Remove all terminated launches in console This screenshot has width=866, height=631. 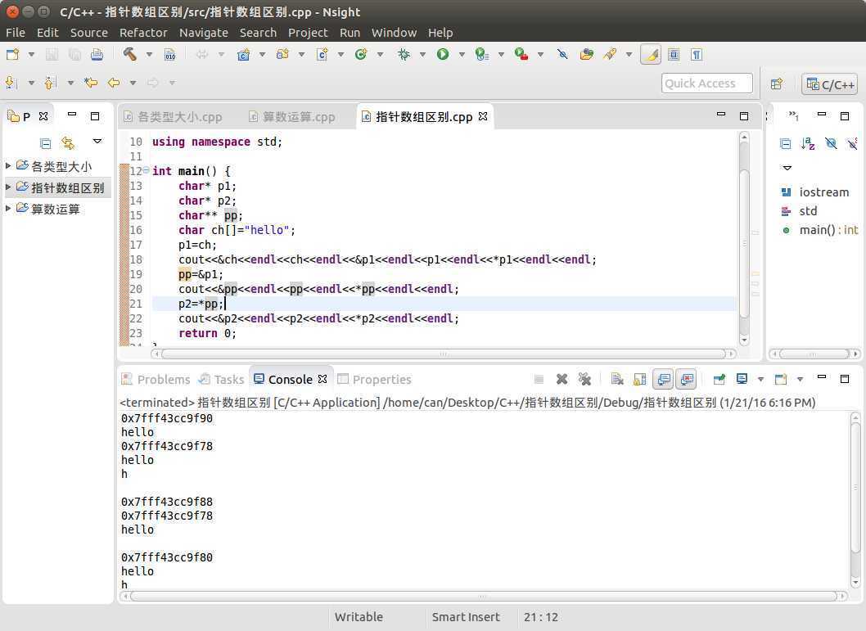[584, 379]
